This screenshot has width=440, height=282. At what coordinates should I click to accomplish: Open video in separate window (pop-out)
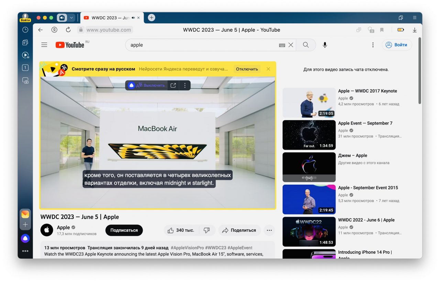tap(173, 85)
